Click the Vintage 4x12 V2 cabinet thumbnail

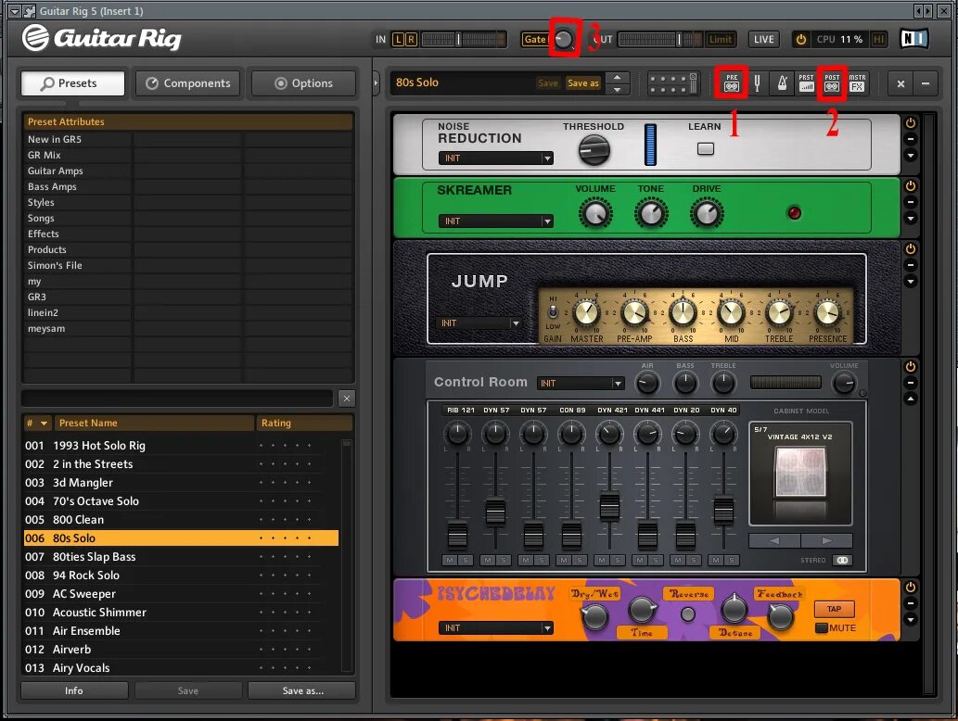coord(800,472)
